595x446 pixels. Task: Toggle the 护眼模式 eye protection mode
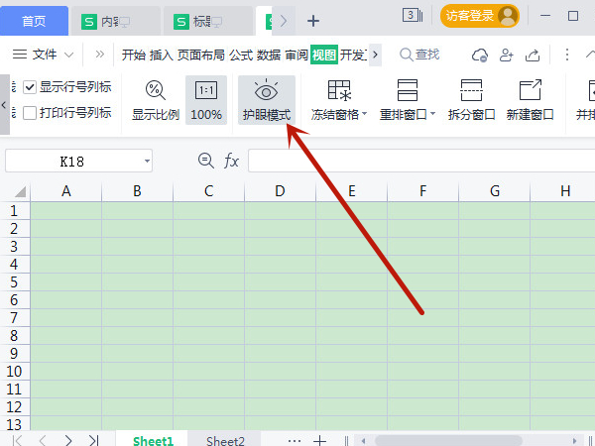tap(266, 100)
